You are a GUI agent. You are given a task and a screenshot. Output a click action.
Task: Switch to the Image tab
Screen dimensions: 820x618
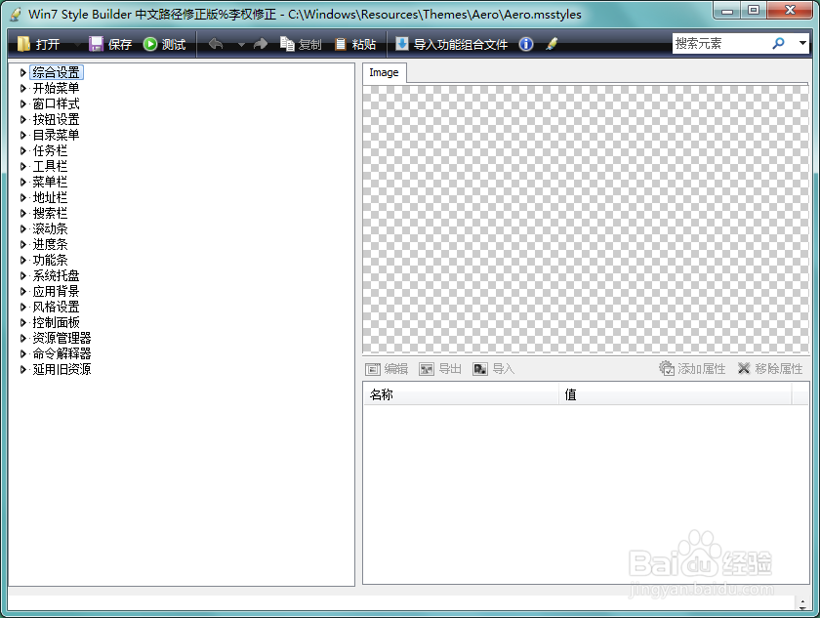(384, 72)
